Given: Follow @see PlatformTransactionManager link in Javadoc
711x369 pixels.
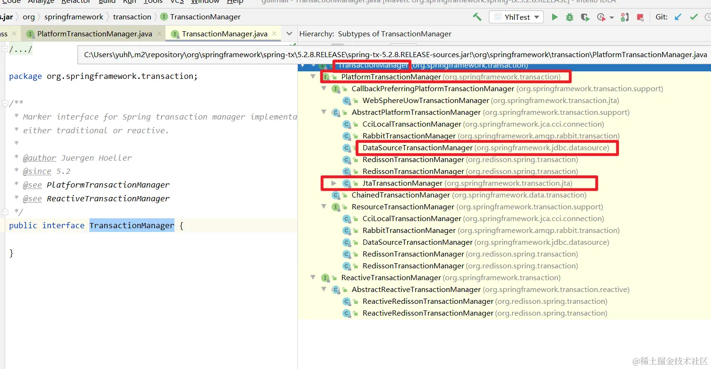Looking at the screenshot, I should click(108, 185).
